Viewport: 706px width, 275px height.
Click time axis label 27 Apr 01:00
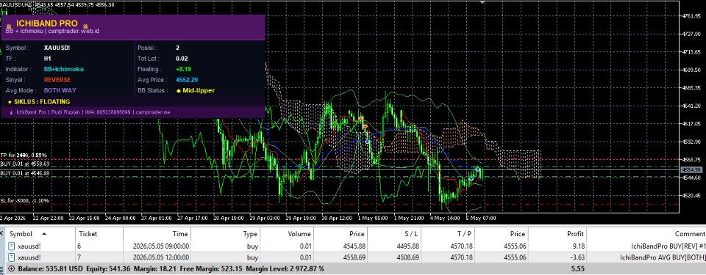[x=156, y=219]
